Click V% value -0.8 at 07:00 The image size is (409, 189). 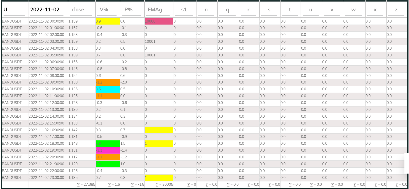(108, 69)
